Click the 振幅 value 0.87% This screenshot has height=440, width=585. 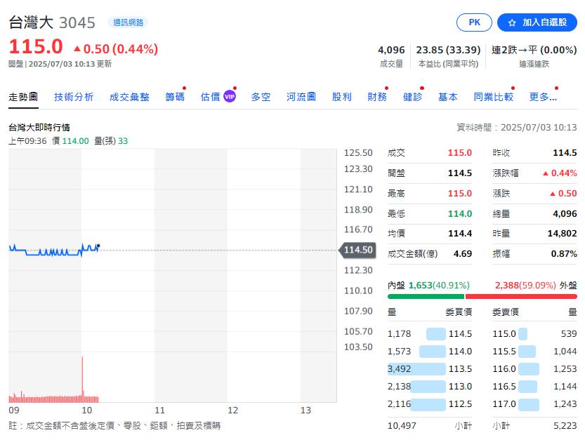564,253
